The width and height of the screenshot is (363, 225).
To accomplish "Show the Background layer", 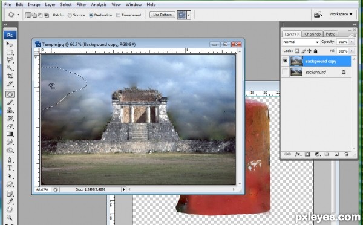I will 285,72.
